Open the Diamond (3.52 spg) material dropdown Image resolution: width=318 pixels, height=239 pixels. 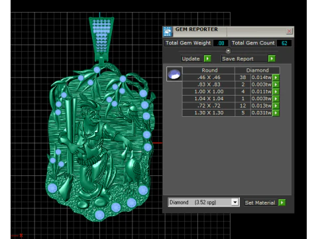(235, 202)
